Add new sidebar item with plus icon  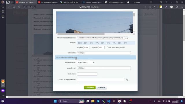click(3, 86)
